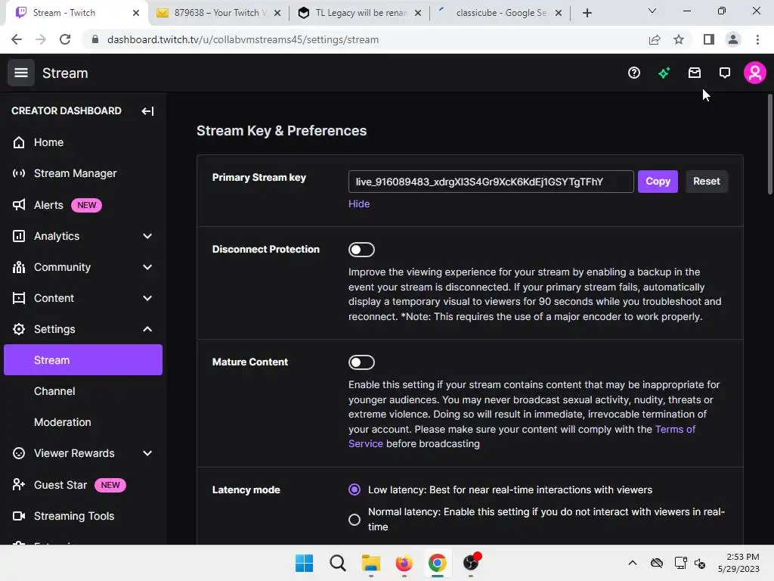Open the notifications inbox icon
This screenshot has width=774, height=581.
pyautogui.click(x=694, y=73)
